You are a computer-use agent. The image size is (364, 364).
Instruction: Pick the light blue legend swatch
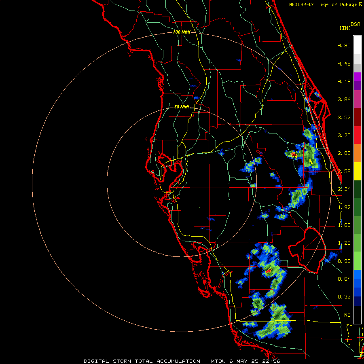(x=357, y=274)
